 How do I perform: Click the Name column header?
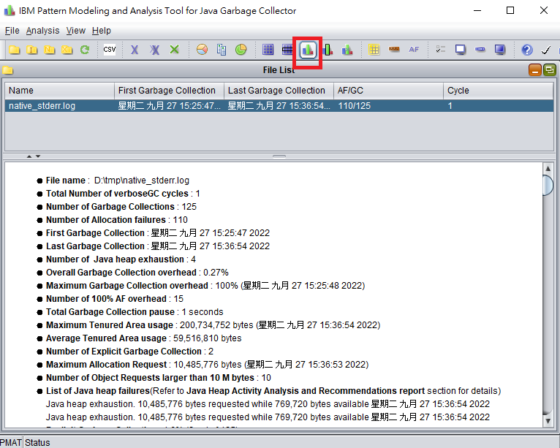59,91
